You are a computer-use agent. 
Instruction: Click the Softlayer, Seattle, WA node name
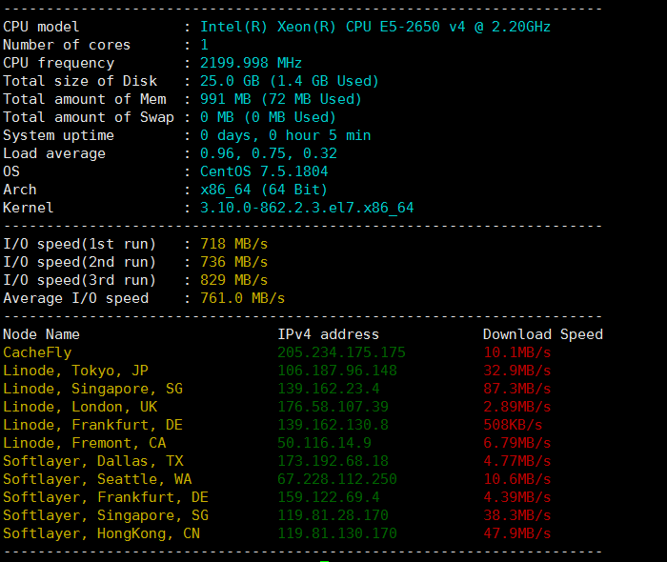click(97, 479)
